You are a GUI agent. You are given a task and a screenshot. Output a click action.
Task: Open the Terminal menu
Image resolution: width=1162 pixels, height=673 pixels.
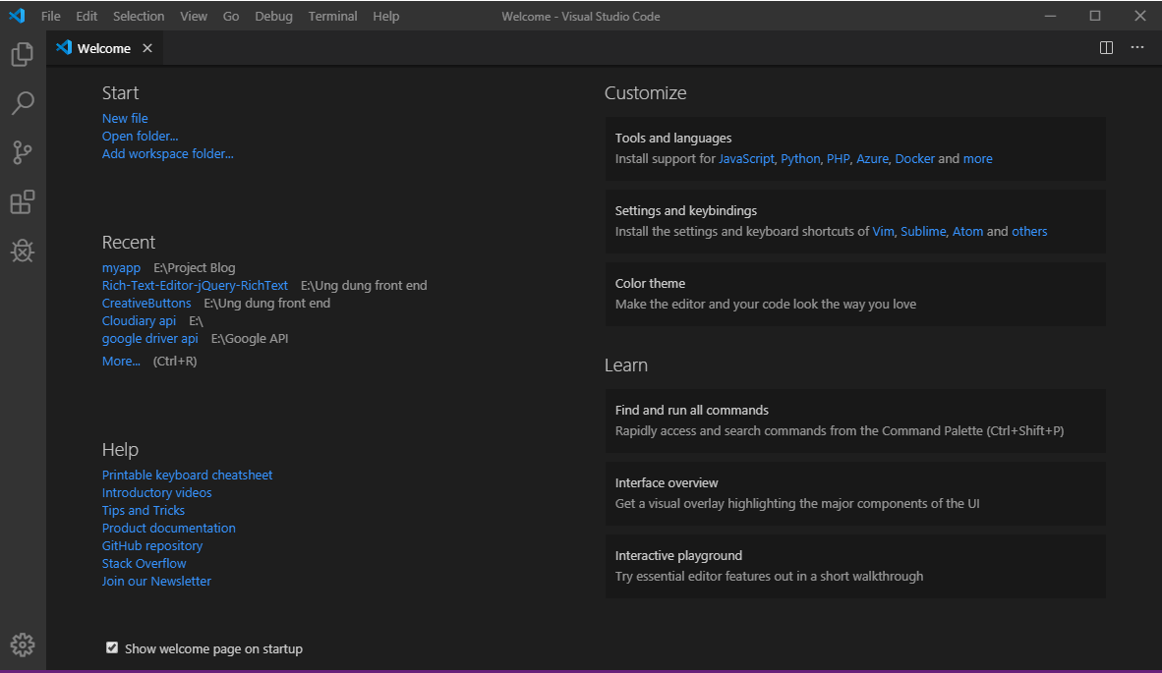point(332,17)
